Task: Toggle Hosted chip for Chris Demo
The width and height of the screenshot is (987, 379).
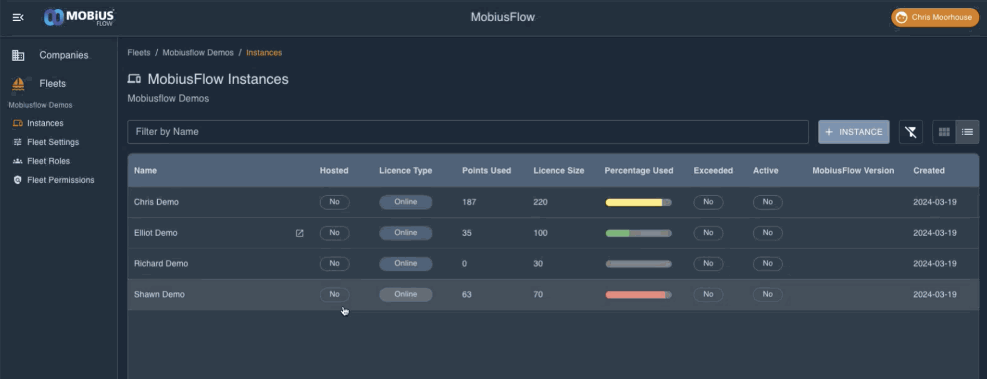Action: pos(334,202)
